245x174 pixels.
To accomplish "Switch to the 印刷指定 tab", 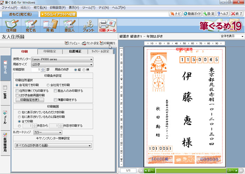I will 50,51.
